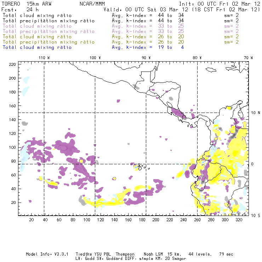
Task: Select "LW: Godd" in the bottom line
Action: click(x=85, y=259)
